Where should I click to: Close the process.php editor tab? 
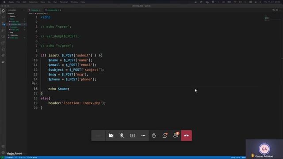(61, 10)
